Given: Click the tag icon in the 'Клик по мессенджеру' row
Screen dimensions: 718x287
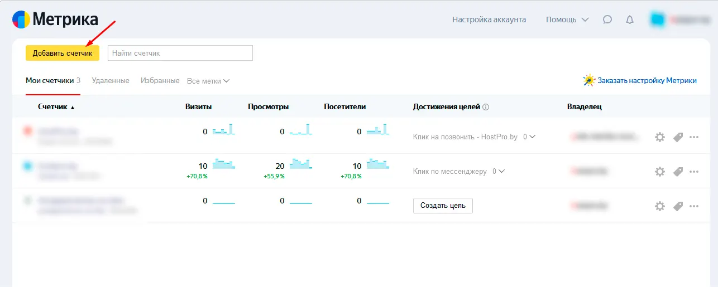Looking at the screenshot, I should (x=678, y=172).
